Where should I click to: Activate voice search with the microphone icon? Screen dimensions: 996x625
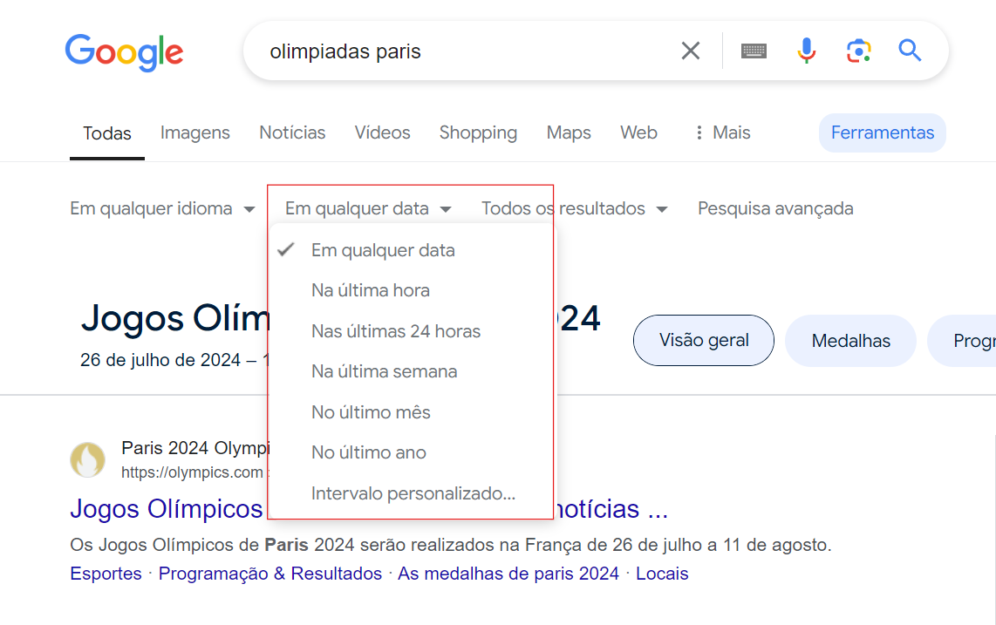[806, 50]
